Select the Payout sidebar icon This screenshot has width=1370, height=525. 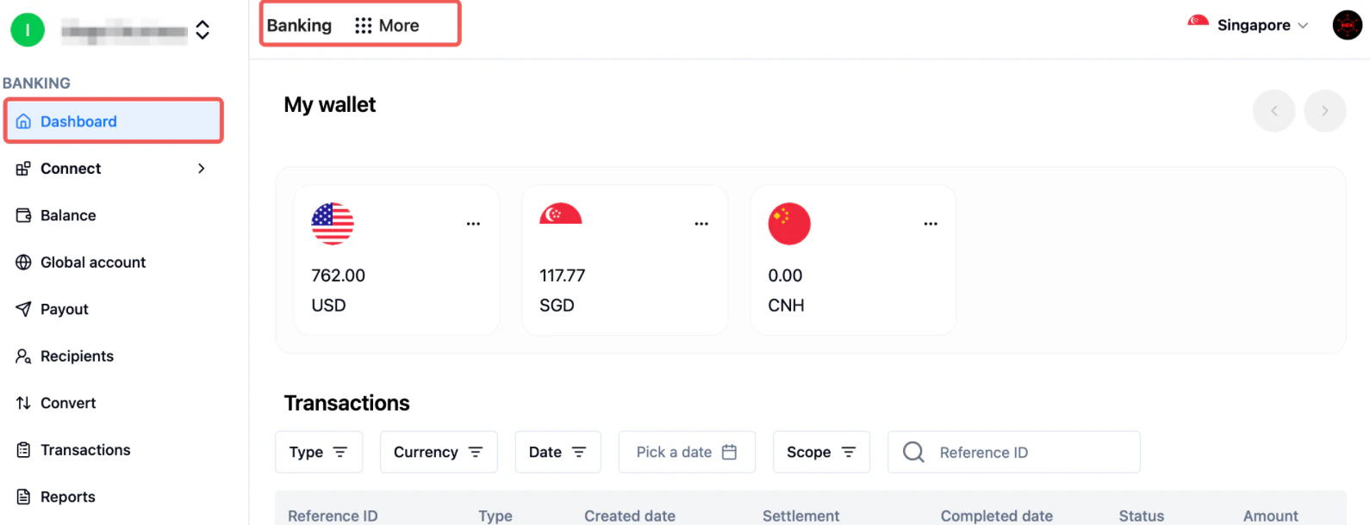(24, 309)
